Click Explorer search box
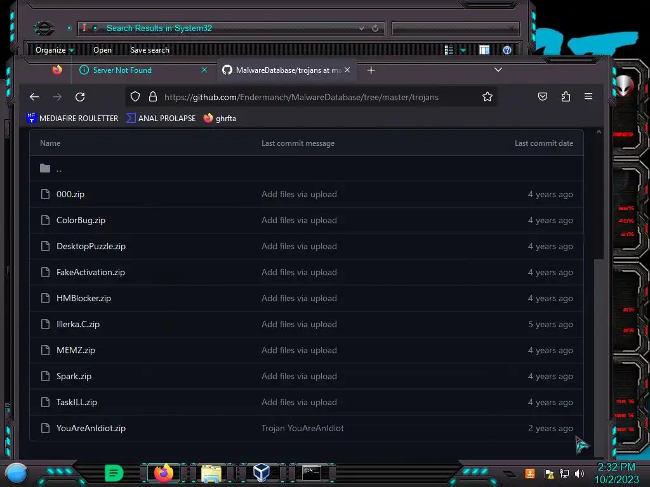Viewport: 650px width, 487px height. tap(455, 28)
